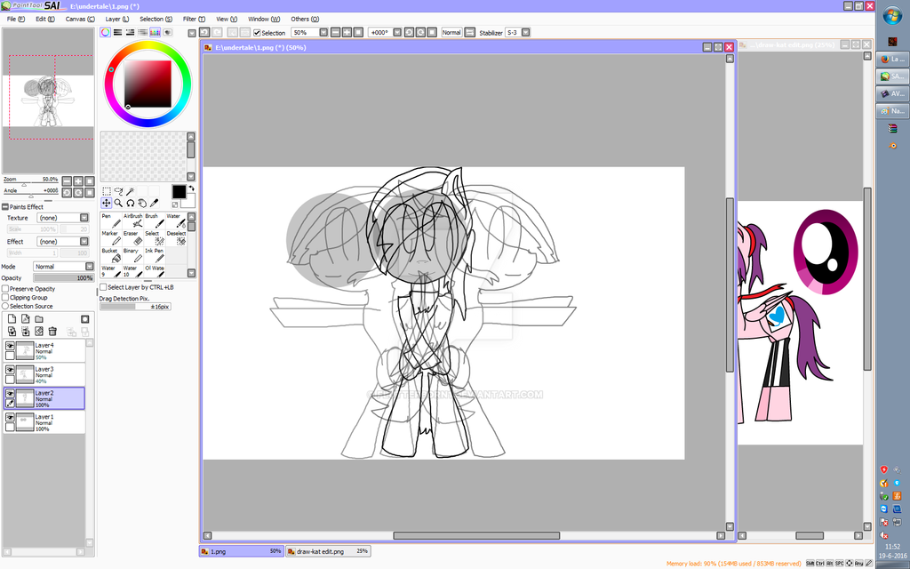Enable Clipping Group checkbox

(5, 297)
